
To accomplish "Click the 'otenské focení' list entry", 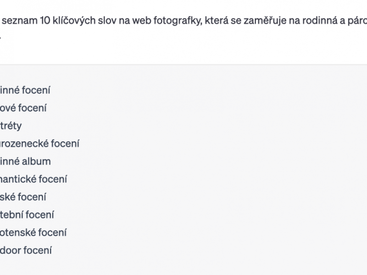I will click(x=33, y=232).
